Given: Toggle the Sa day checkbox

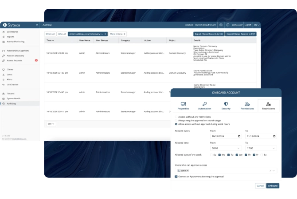Looking at the screenshot, I should pyautogui.click(x=262, y=155).
